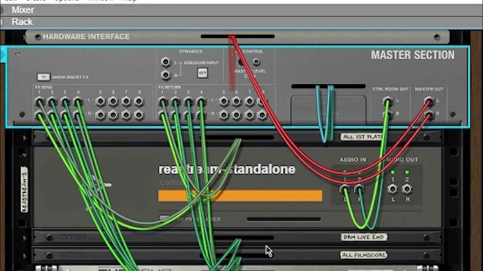Click reastream Audio Out 2 jack
Viewport: 483px width, 271px height.
(407, 189)
